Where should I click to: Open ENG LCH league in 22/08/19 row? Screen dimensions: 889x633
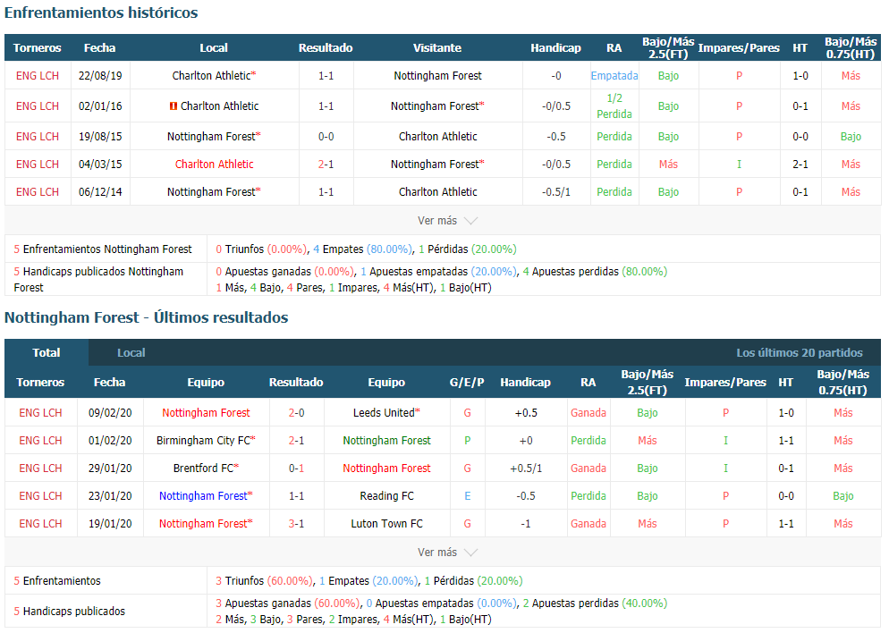38,75
